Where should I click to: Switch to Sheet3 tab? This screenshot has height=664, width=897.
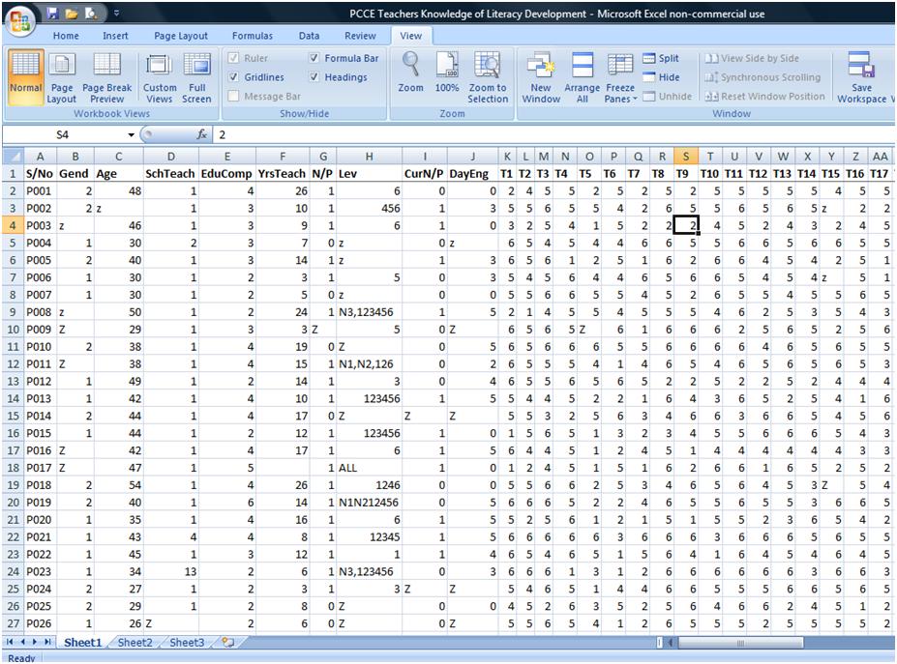pyautogui.click(x=187, y=643)
